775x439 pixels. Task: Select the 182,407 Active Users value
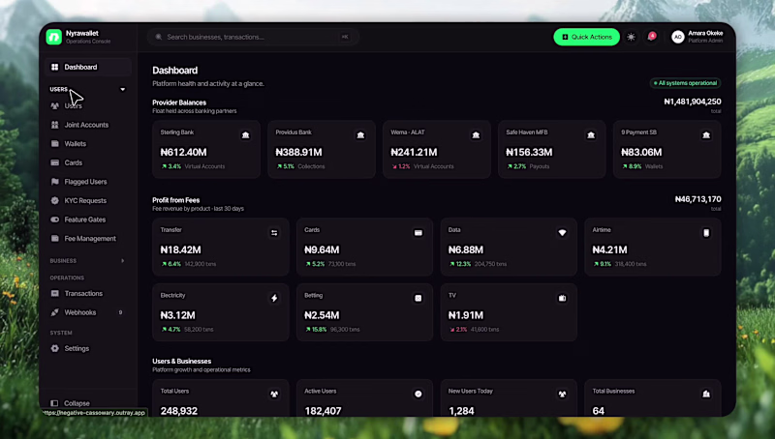pos(323,411)
